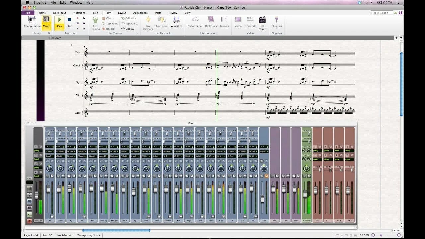Click the Find in ribbon search field
The width and height of the screenshot is (425, 239).
pos(382,13)
